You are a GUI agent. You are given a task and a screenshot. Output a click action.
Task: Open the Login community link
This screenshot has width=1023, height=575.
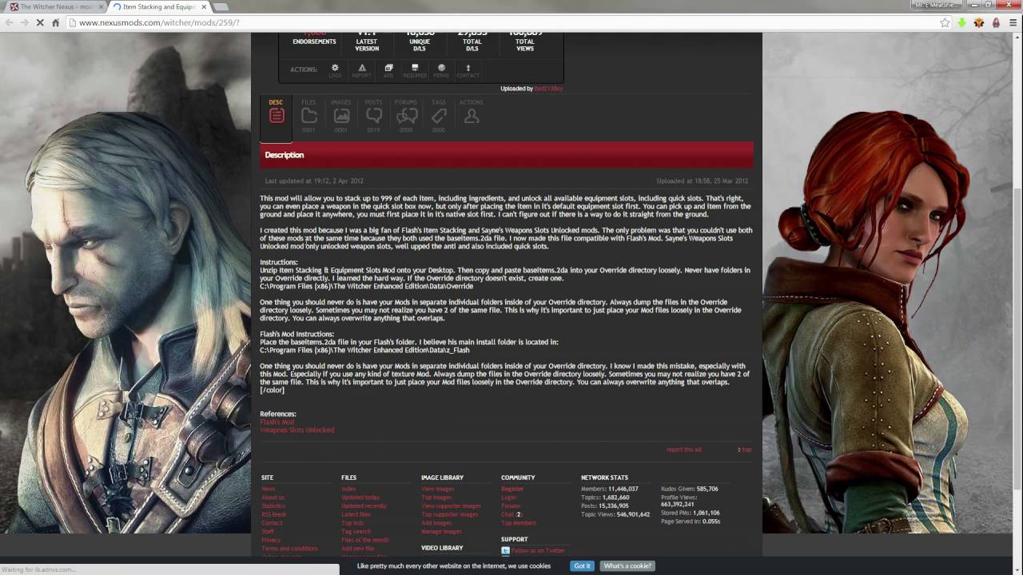(x=508, y=498)
